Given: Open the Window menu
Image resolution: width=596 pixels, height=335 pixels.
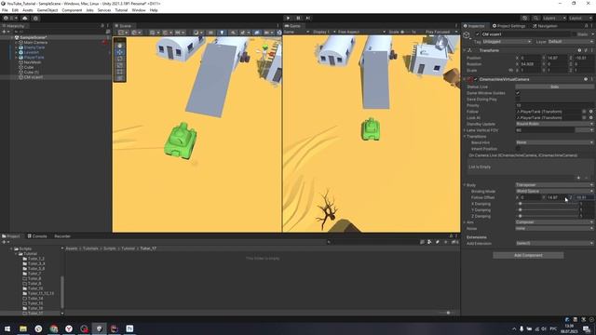Looking at the screenshot, I should coord(139,10).
